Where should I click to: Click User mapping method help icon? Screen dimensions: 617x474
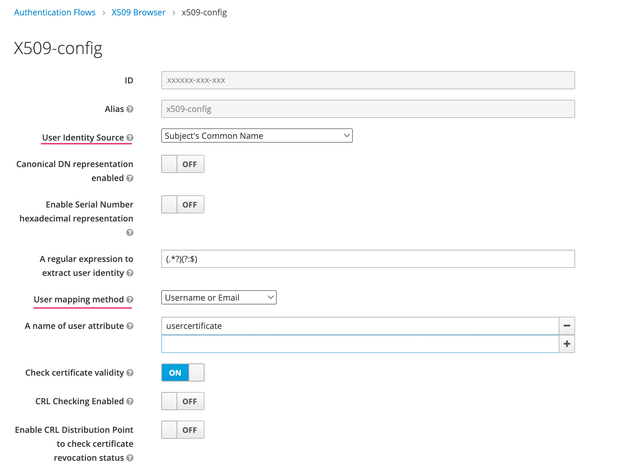pos(130,300)
